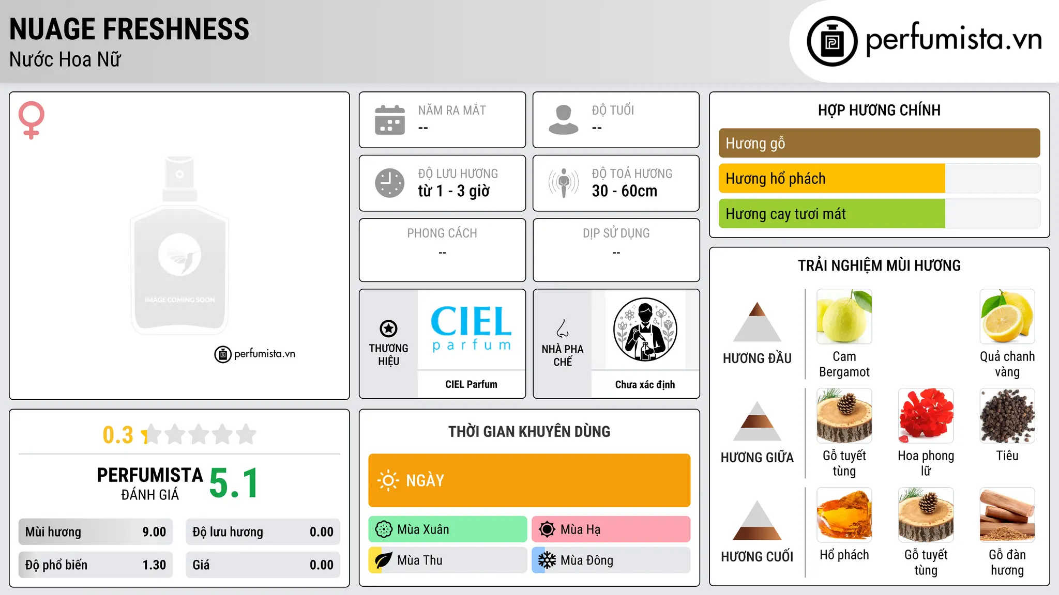The height and width of the screenshot is (595, 1059).
Task: Click the clock icon beside Độ Lưu Hương
Action: click(x=390, y=183)
